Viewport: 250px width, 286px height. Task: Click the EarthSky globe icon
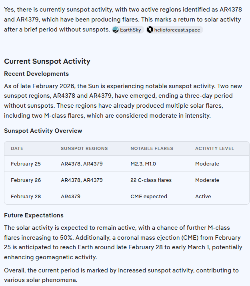(116, 30)
